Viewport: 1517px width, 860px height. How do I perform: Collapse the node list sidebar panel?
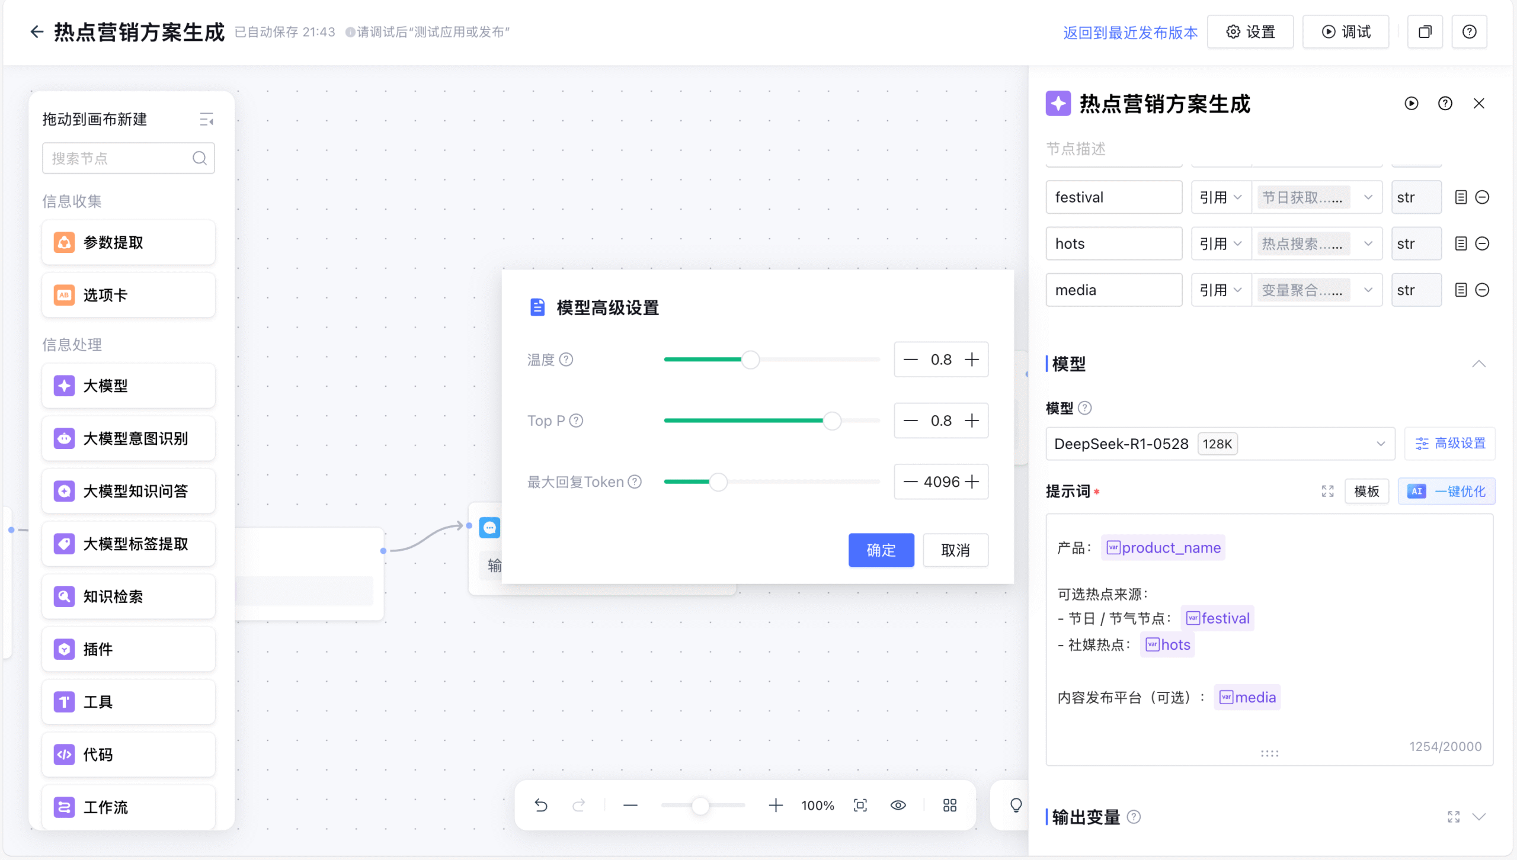tap(206, 120)
